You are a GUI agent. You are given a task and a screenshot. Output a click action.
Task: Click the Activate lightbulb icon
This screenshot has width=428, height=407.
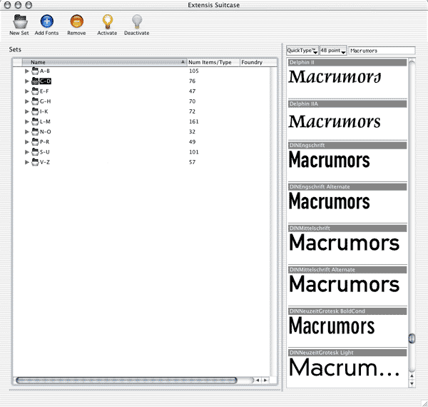tap(107, 21)
